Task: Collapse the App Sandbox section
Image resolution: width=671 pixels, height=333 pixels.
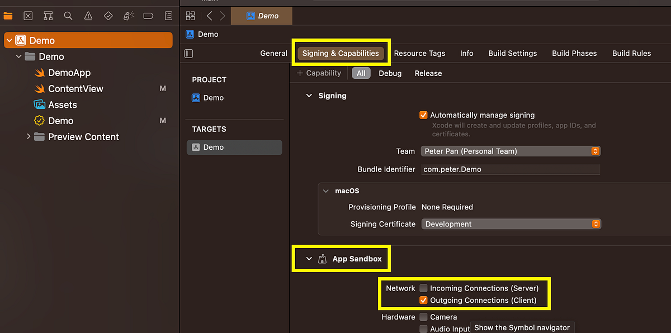Action: [x=309, y=258]
